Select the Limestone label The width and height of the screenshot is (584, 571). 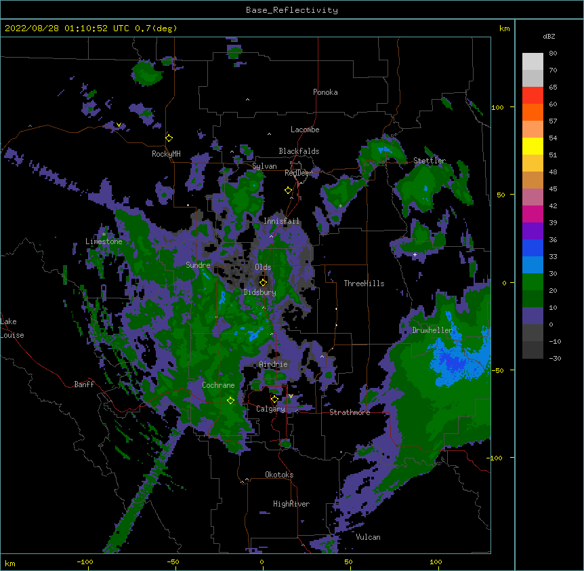pos(104,241)
